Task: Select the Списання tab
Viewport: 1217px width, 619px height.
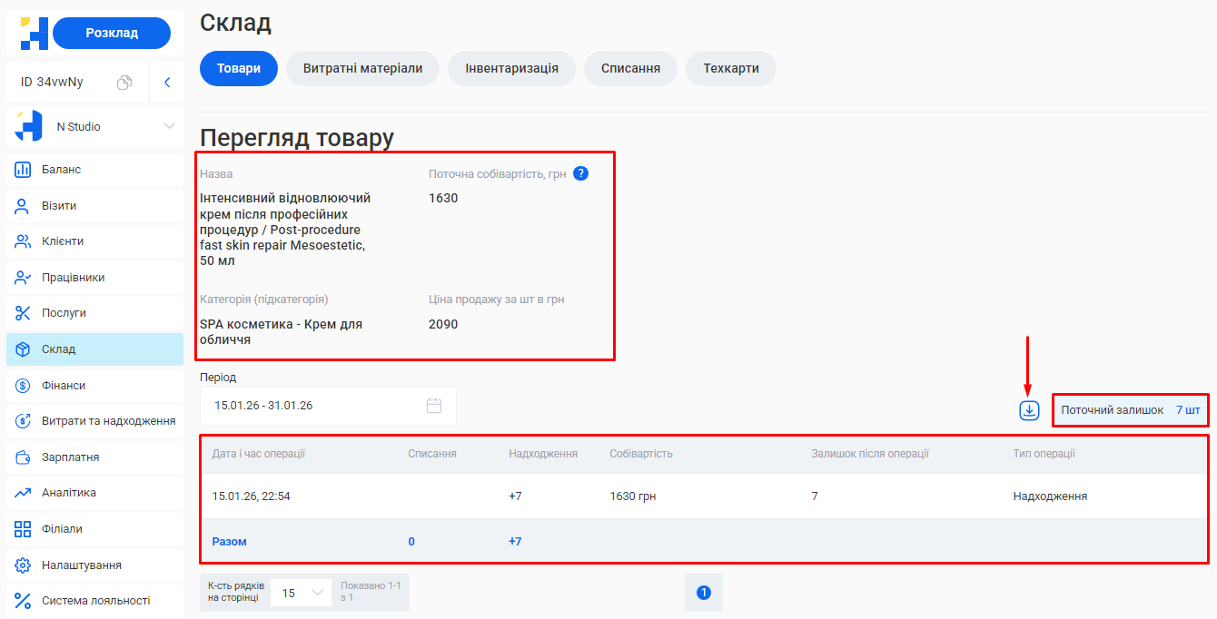Action: (630, 68)
